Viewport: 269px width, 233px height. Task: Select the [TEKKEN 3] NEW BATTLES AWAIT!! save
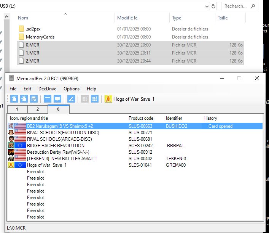[x=62, y=158]
